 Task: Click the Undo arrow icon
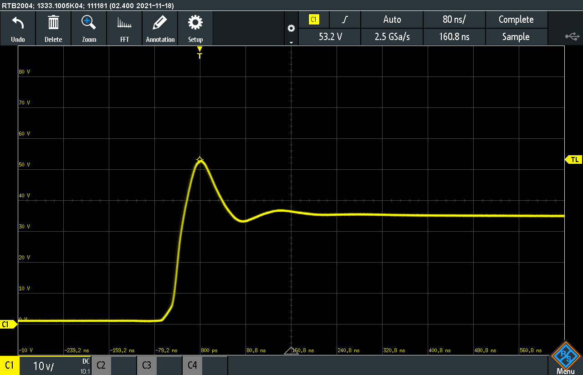tap(18, 23)
